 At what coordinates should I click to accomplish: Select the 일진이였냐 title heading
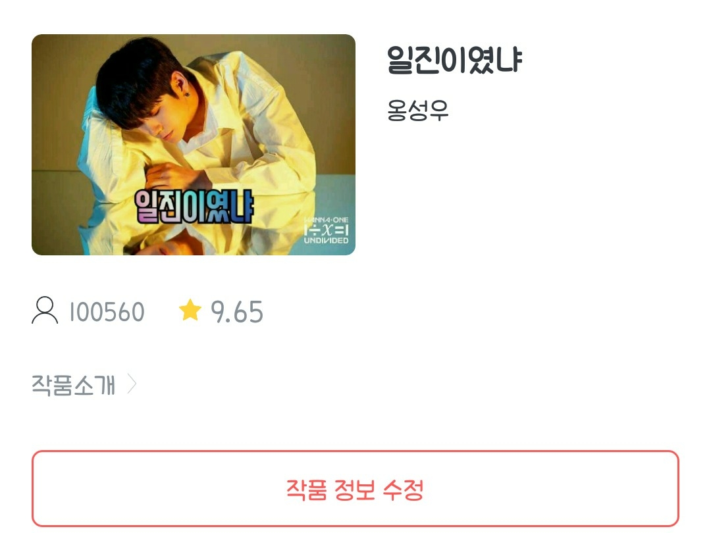pyautogui.click(x=455, y=61)
